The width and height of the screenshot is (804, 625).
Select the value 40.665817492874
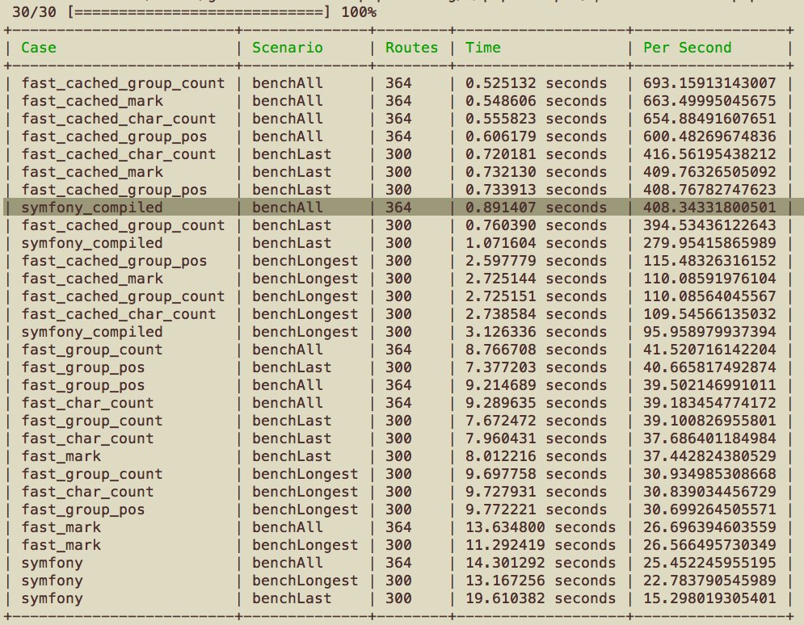coord(709,367)
